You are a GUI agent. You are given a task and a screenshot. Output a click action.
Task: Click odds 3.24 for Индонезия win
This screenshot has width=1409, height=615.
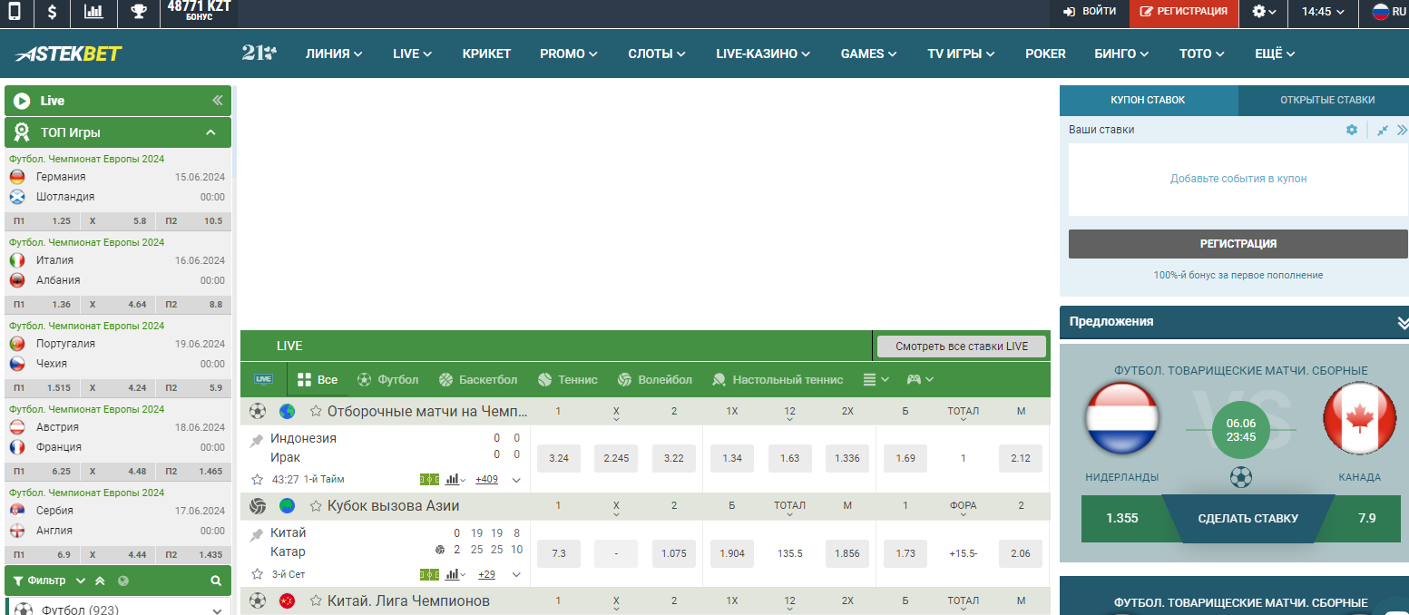pyautogui.click(x=559, y=458)
